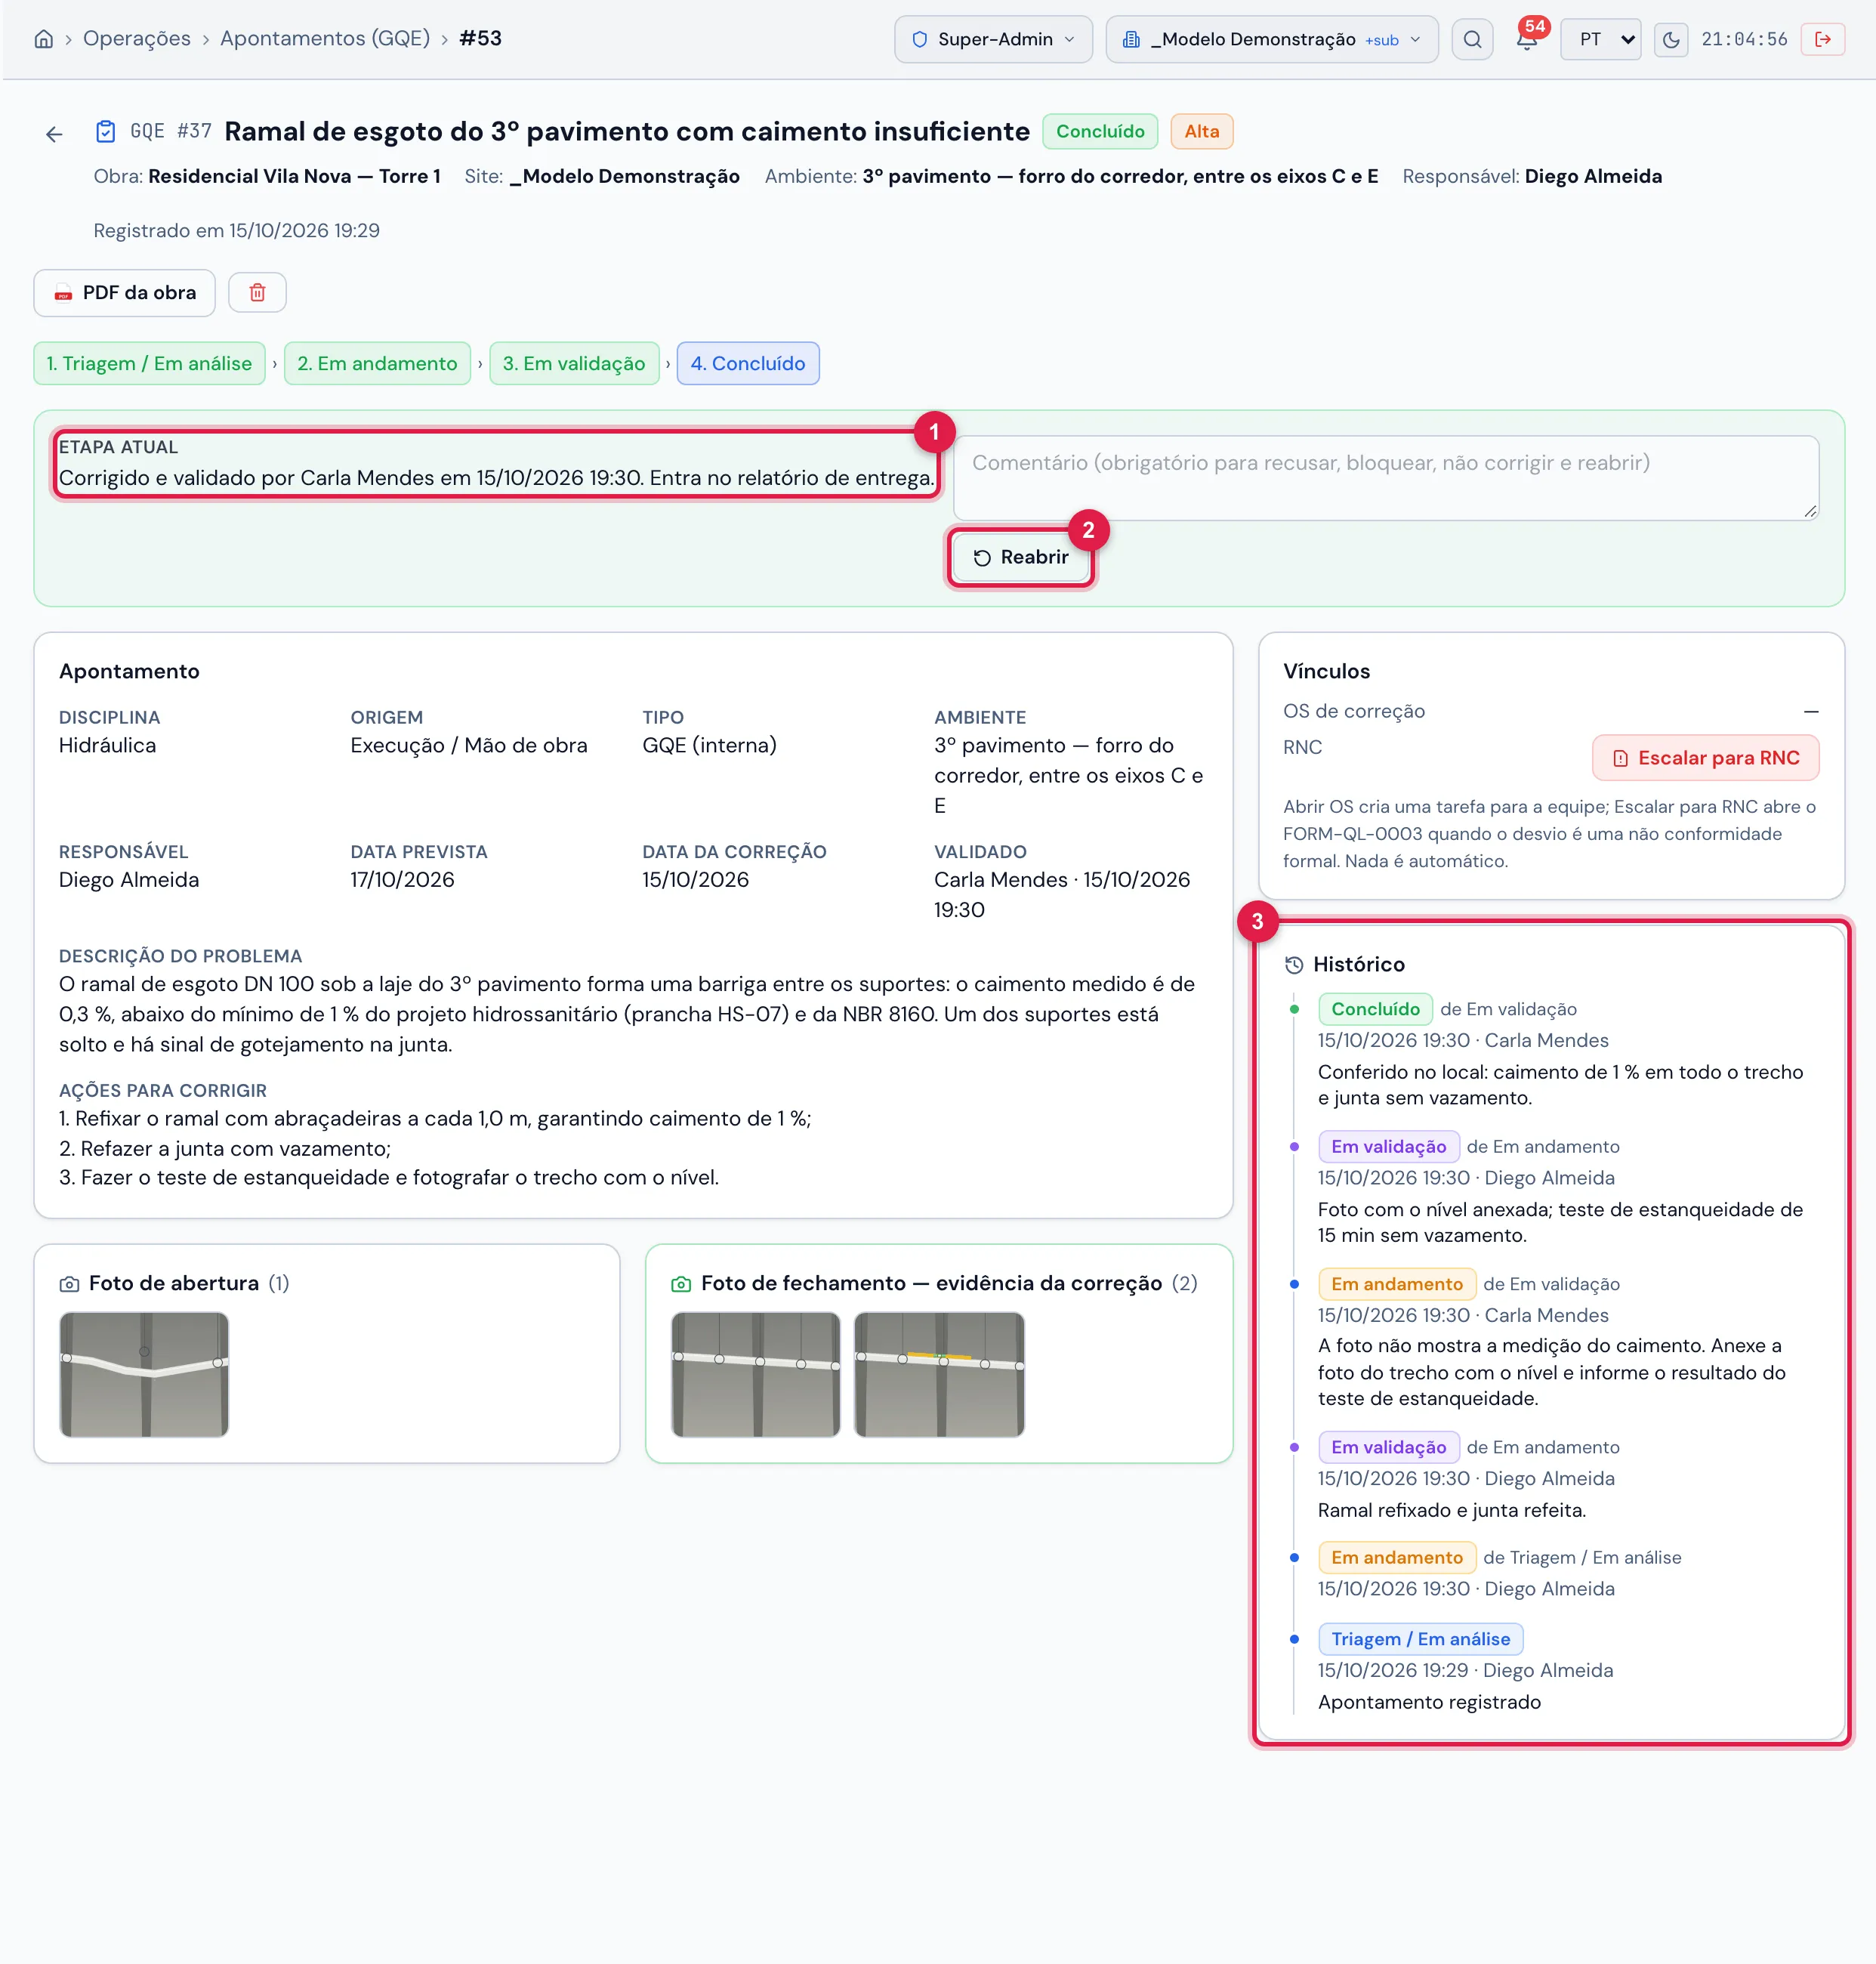This screenshot has height=1964, width=1876.
Task: Click the 'GQE (interna)' tipo value
Action: click(709, 746)
